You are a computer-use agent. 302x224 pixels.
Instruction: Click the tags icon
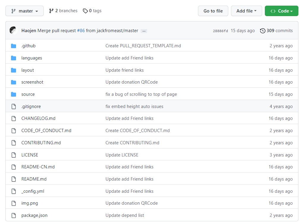(85, 11)
